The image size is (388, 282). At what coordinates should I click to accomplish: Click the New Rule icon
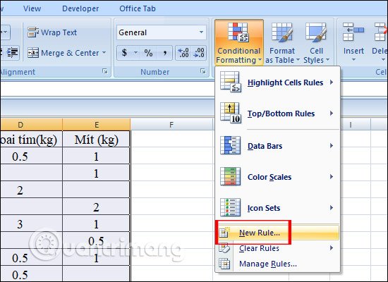click(x=224, y=233)
